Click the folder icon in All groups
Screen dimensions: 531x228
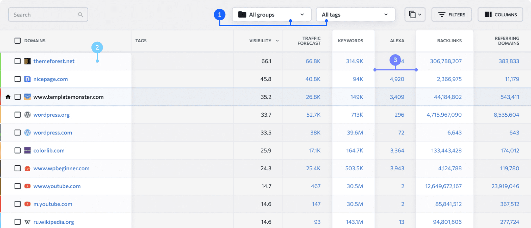pos(242,15)
